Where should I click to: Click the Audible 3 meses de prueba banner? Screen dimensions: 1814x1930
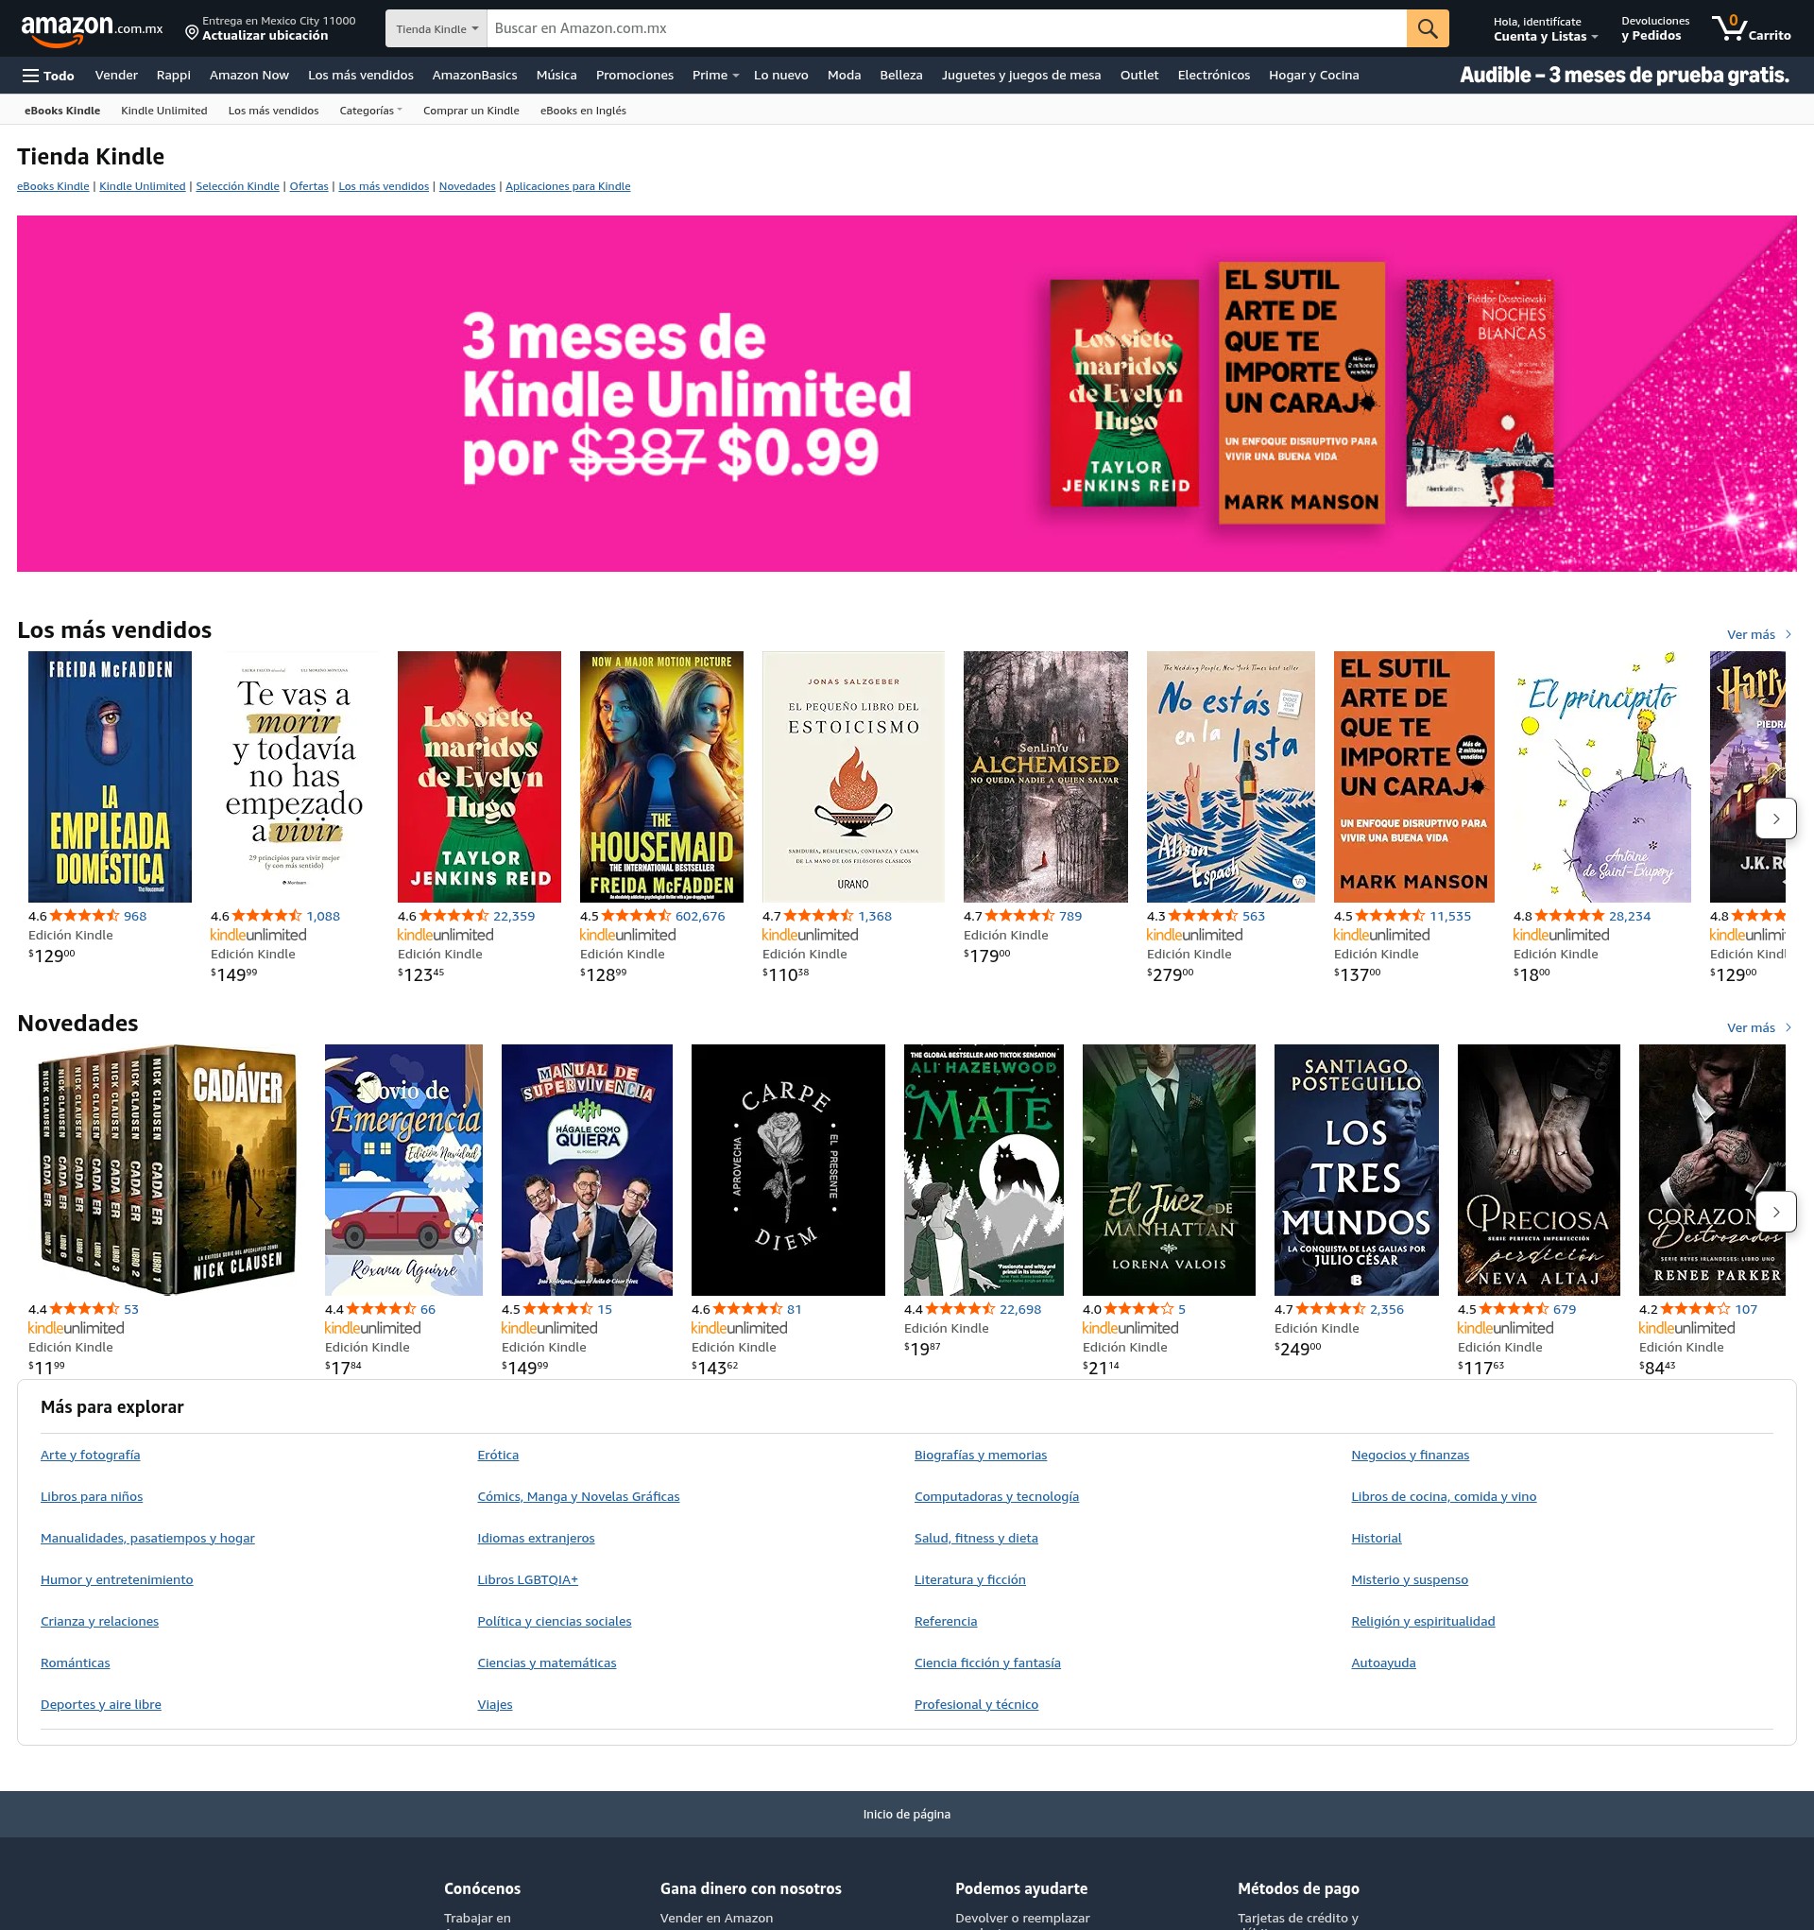(x=1625, y=76)
